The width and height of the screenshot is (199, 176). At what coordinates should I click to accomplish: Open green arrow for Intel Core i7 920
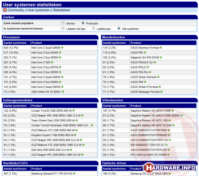click(x=52, y=62)
